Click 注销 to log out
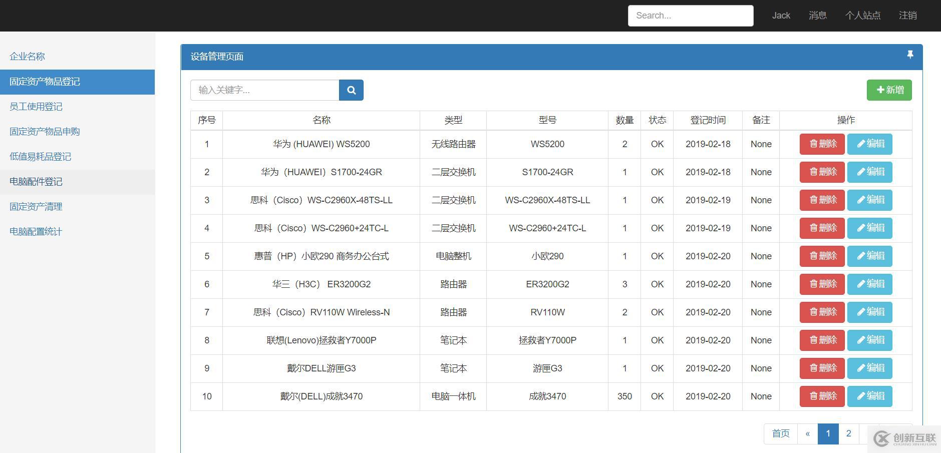The image size is (941, 453). (x=908, y=16)
